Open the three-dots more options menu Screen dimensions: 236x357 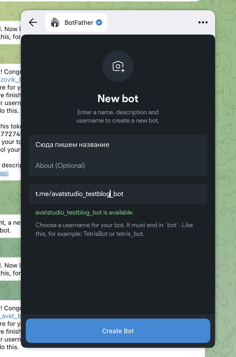coord(203,23)
